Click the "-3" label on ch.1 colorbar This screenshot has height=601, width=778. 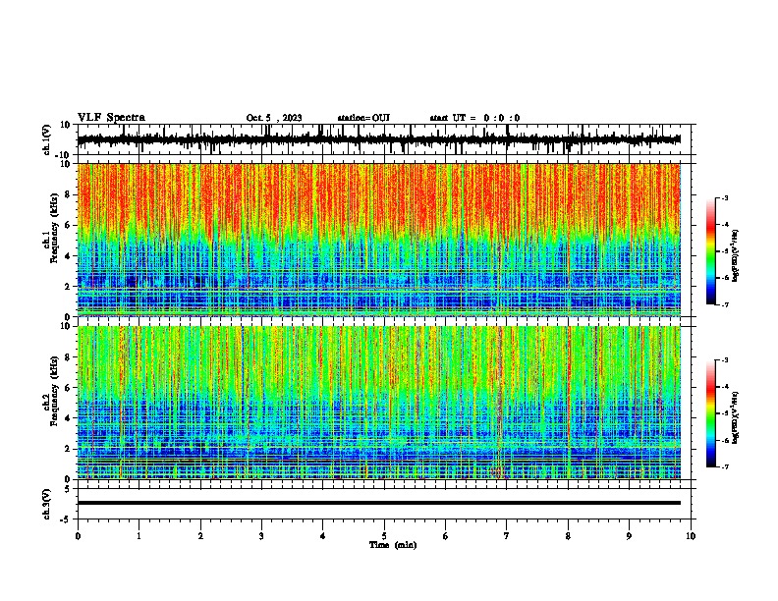point(724,198)
